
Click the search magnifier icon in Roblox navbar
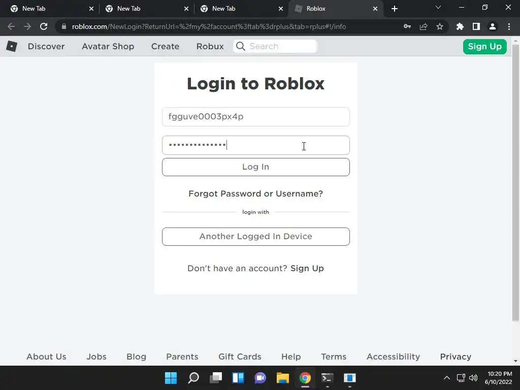(241, 46)
